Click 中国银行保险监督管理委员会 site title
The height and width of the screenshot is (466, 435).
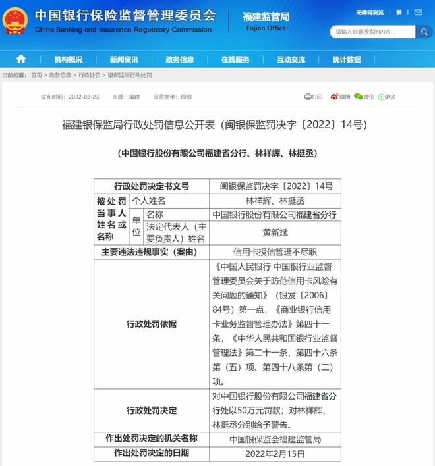coord(125,21)
